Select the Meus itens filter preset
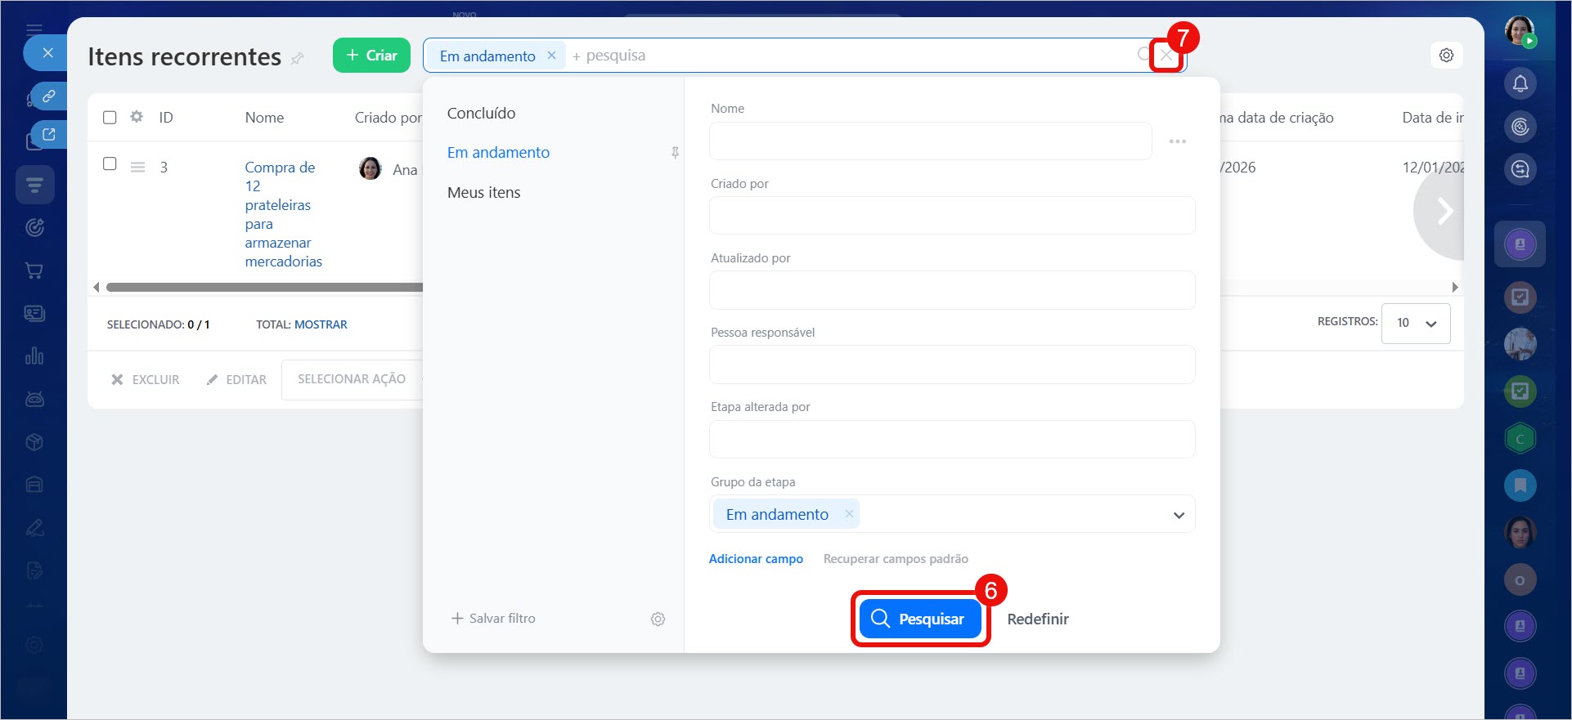 (x=483, y=193)
